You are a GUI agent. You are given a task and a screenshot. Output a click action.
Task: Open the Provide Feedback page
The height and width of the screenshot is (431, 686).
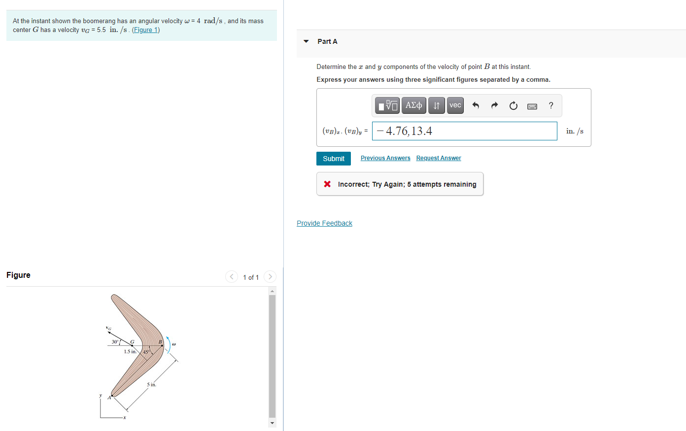(x=324, y=223)
